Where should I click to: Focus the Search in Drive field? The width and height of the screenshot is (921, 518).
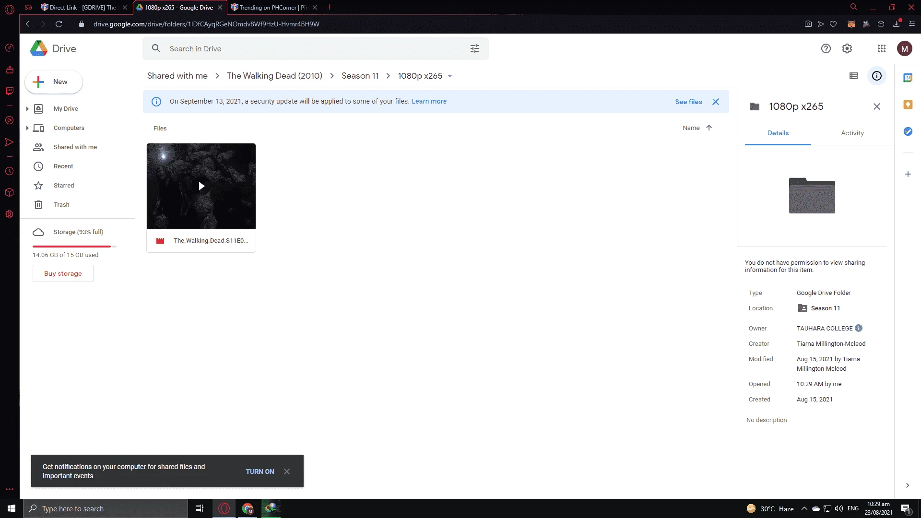pos(316,48)
